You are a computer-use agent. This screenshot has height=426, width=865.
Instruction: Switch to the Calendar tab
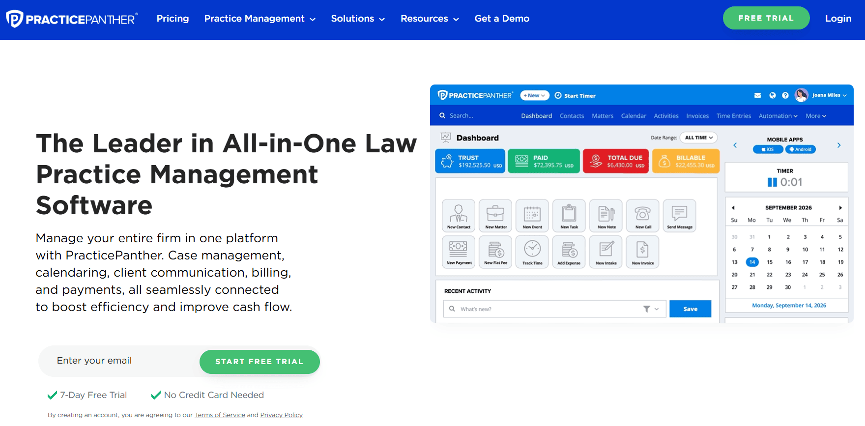click(x=634, y=116)
